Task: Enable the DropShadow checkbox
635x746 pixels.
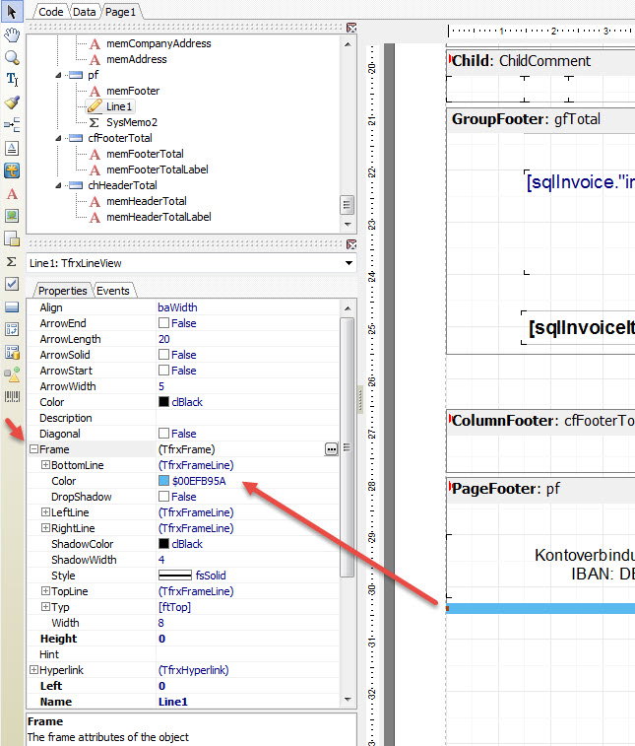Action: [x=163, y=497]
